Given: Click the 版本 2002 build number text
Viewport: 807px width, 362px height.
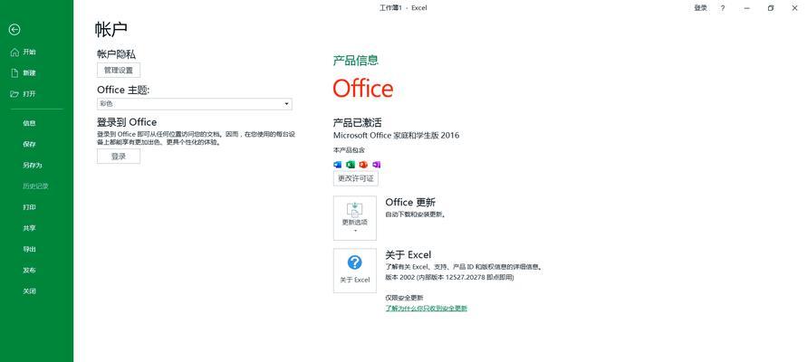Looking at the screenshot, I should point(450,278).
